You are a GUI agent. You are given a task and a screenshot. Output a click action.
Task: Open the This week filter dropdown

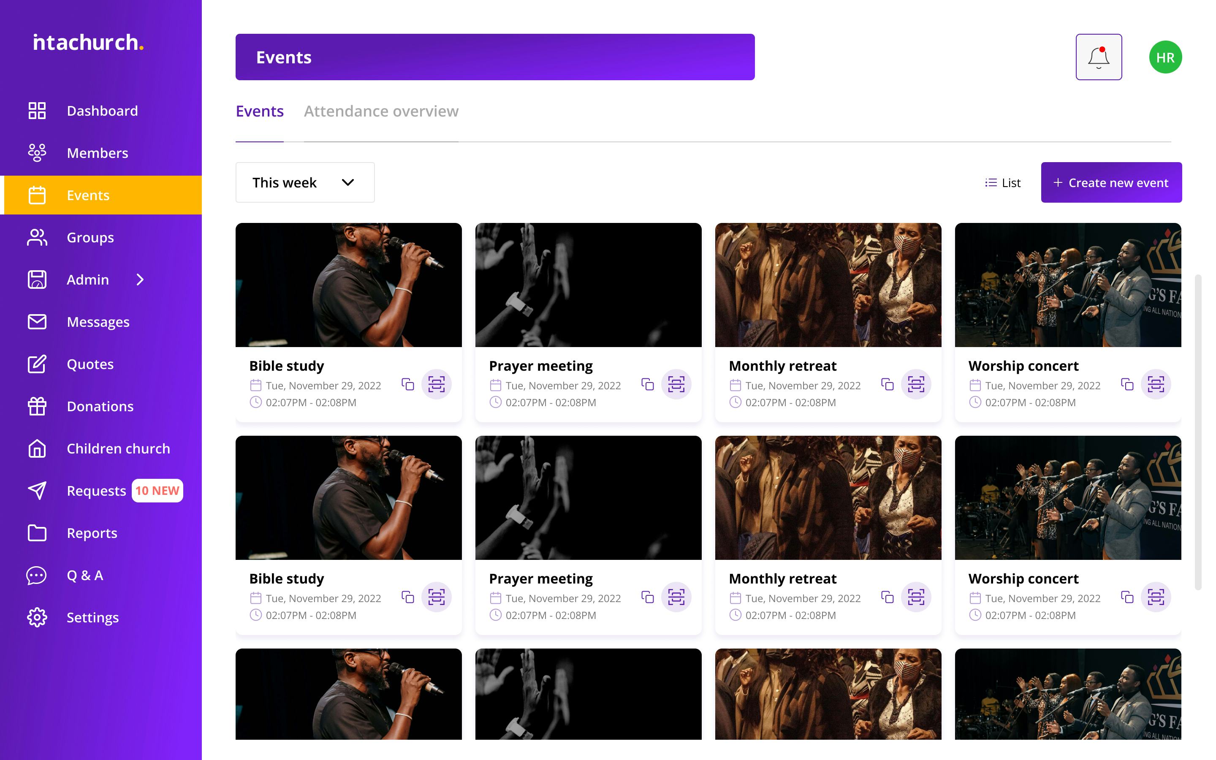(x=304, y=182)
